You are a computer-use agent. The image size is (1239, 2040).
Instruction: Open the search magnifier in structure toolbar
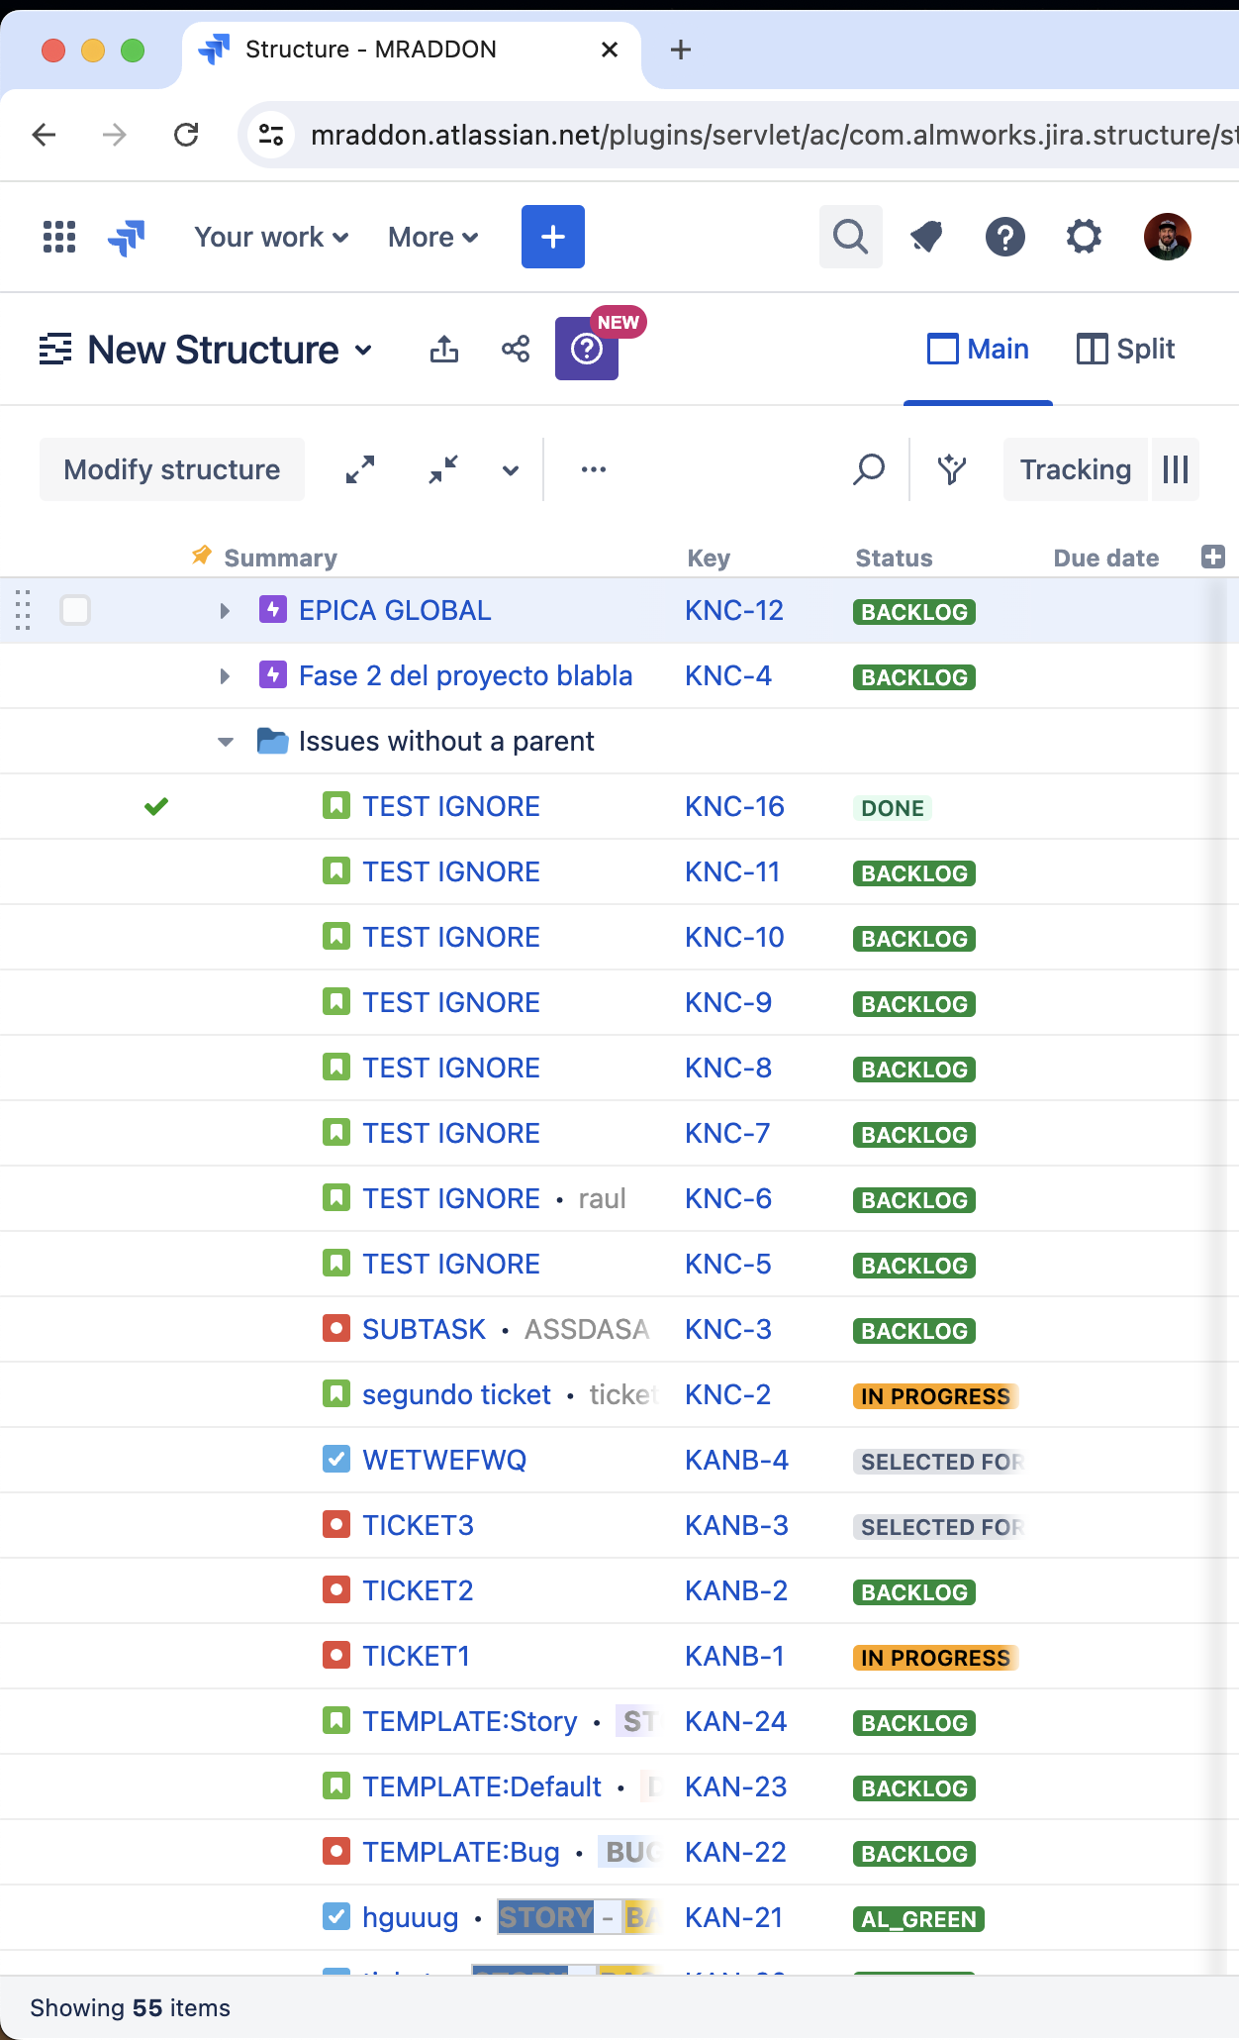869,469
